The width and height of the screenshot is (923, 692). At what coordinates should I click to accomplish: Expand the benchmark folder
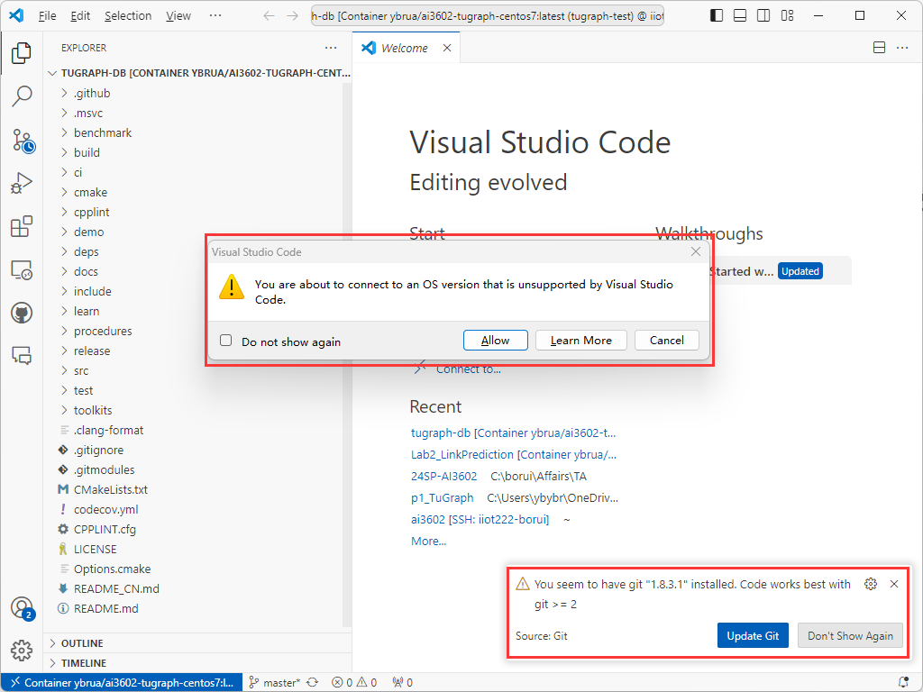coord(102,132)
